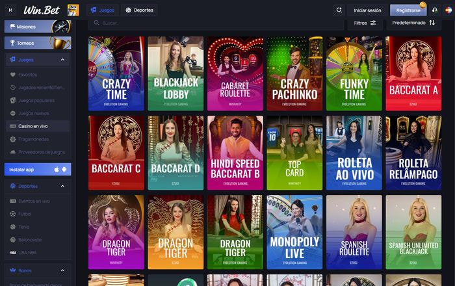The image size is (455, 286).
Task: Open the headset support icon
Action: tap(435, 10)
